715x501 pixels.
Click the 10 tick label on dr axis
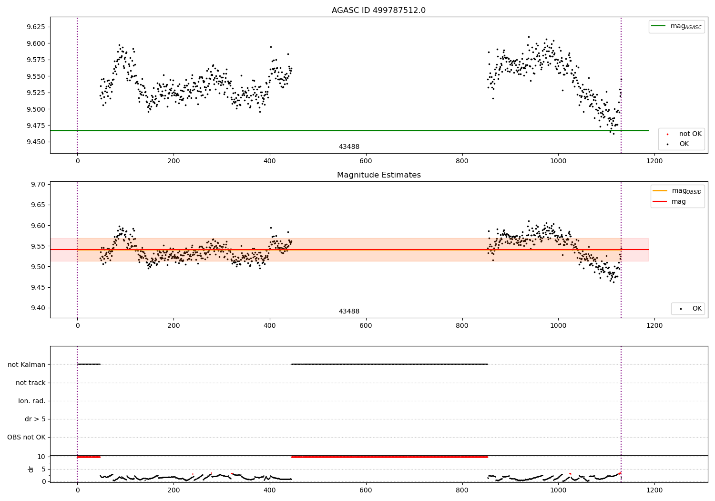pyautogui.click(x=41, y=457)
